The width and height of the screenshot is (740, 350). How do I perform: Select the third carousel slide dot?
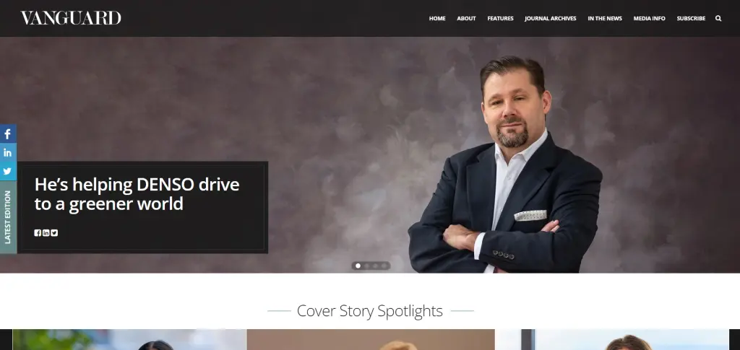(x=376, y=266)
